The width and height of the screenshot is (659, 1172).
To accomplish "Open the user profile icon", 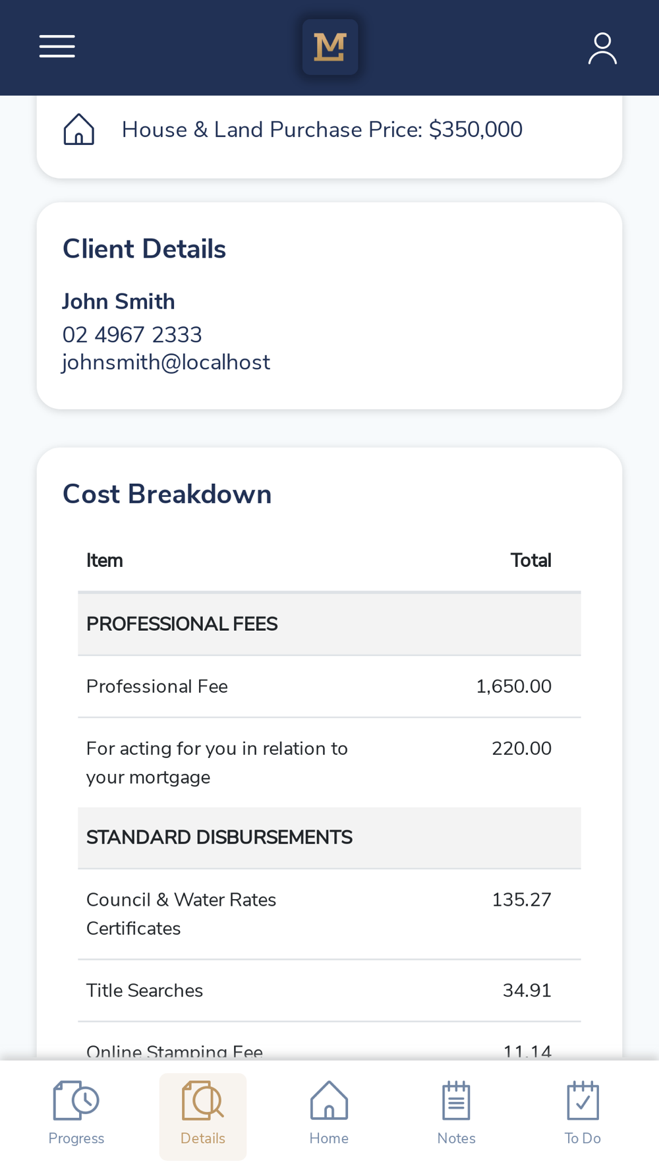I will pyautogui.click(x=602, y=48).
